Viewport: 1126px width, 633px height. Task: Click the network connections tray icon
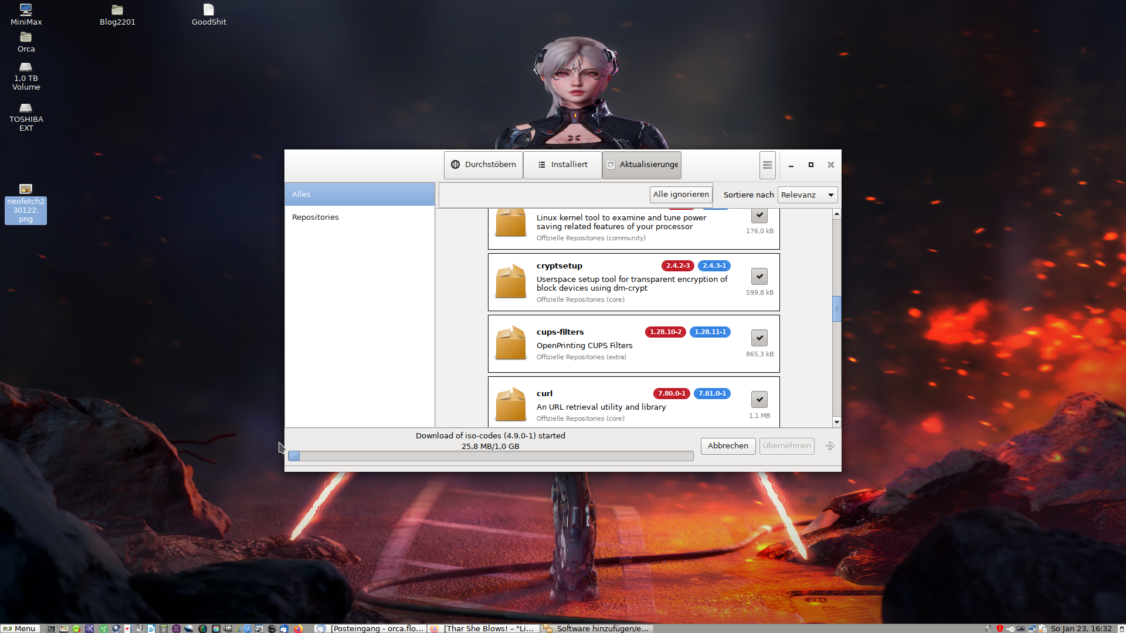pyautogui.click(x=1032, y=628)
